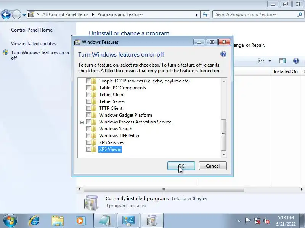Click the XPS Services folder icon
This screenshot has width=305, height=228.
(x=94, y=142)
